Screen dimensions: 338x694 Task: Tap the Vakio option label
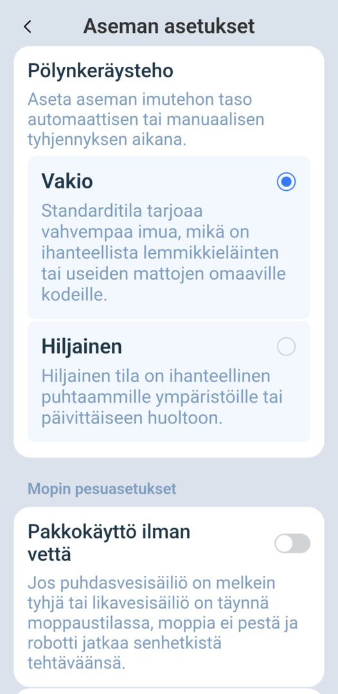[x=67, y=181]
